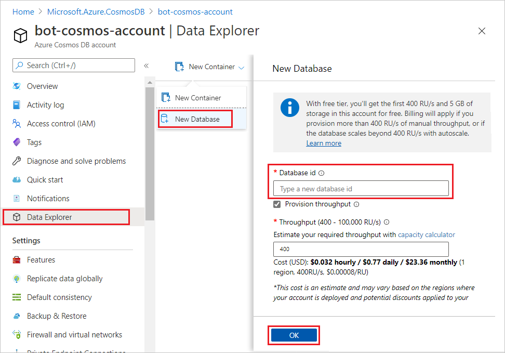Open the capacity calculator link
Screen dimensions: 505x353
pyautogui.click(x=426, y=234)
